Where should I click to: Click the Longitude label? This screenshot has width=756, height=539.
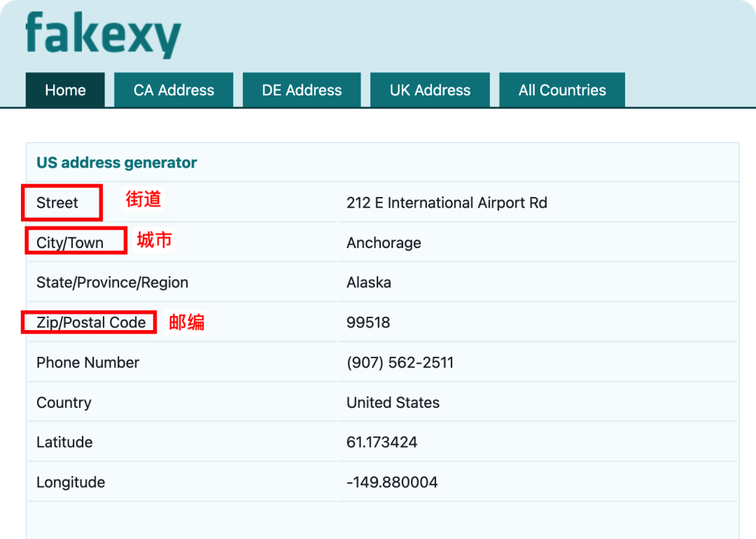[x=71, y=482]
